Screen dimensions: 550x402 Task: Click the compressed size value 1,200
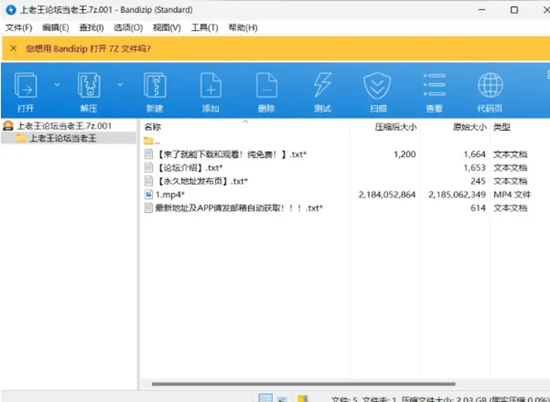click(405, 154)
